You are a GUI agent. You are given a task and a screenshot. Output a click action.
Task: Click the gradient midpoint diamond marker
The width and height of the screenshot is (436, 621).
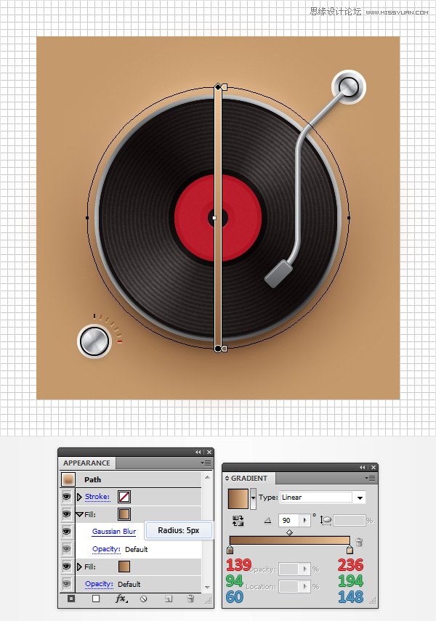coord(290,532)
